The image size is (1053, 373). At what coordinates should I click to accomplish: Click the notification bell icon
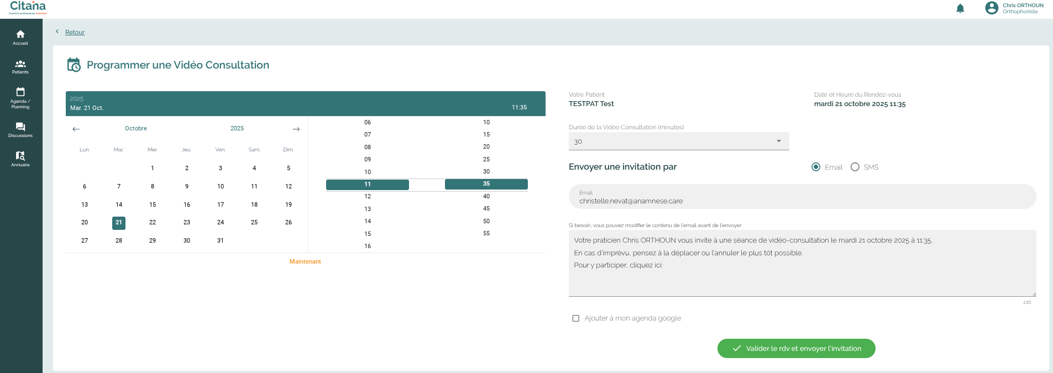[x=960, y=8]
